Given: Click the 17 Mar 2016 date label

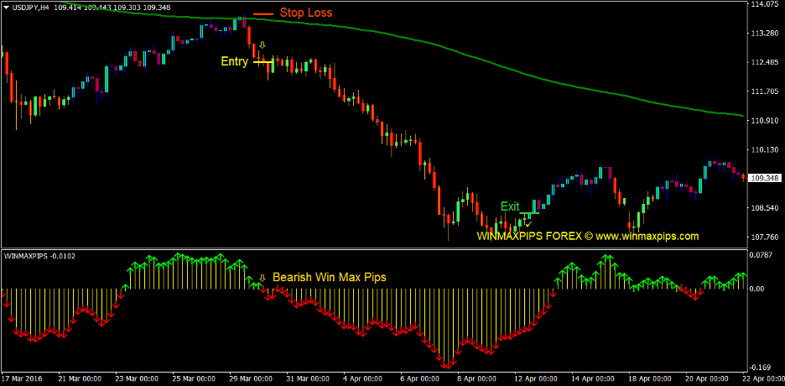Looking at the screenshot, I should (x=23, y=379).
